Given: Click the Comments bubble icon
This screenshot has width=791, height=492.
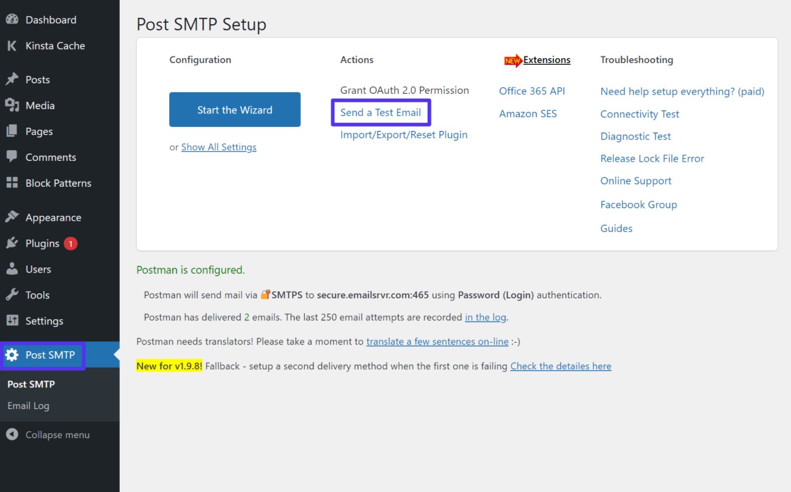Looking at the screenshot, I should (x=12, y=157).
